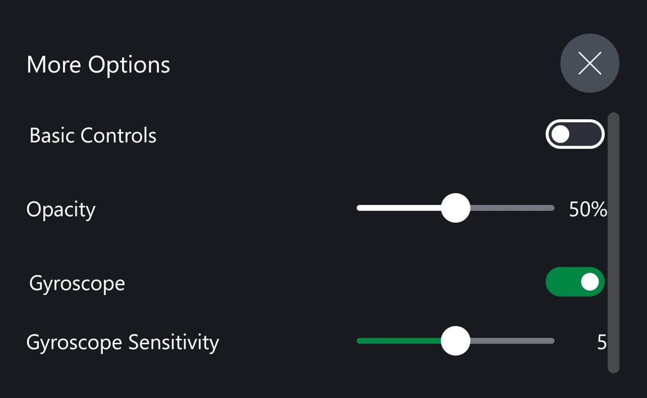Select the Gyroscope label text
Viewport: 647px width, 398px height.
coord(77,284)
